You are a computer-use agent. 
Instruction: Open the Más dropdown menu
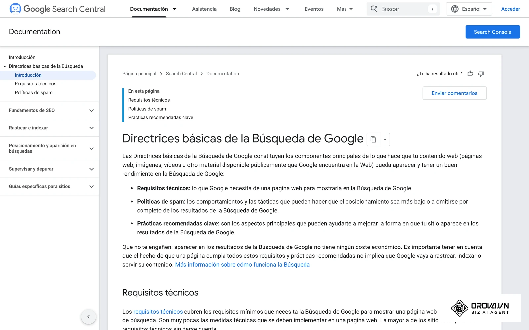click(x=345, y=9)
